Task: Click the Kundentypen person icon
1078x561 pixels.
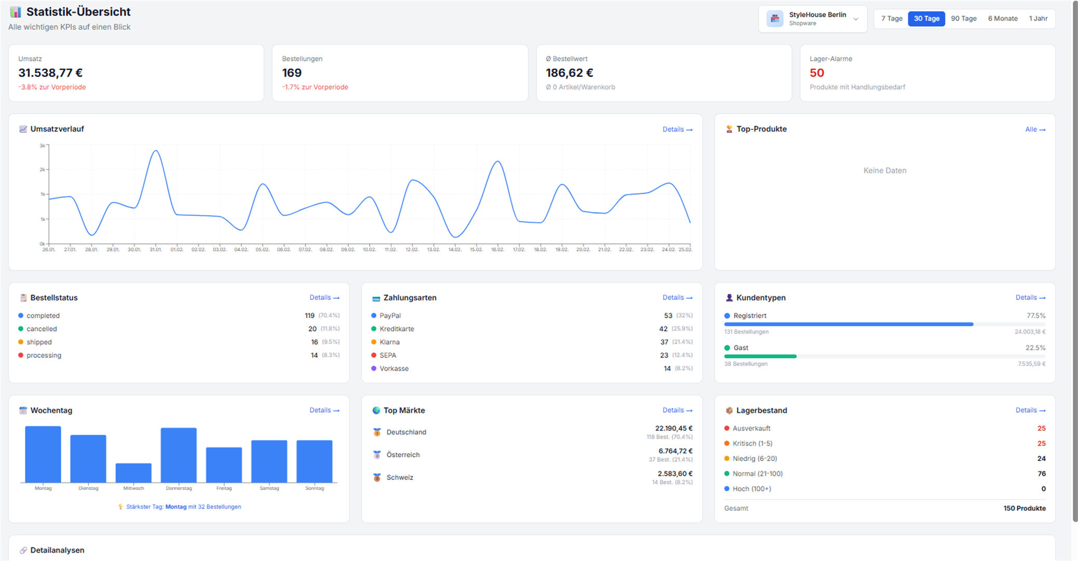Action: point(729,298)
